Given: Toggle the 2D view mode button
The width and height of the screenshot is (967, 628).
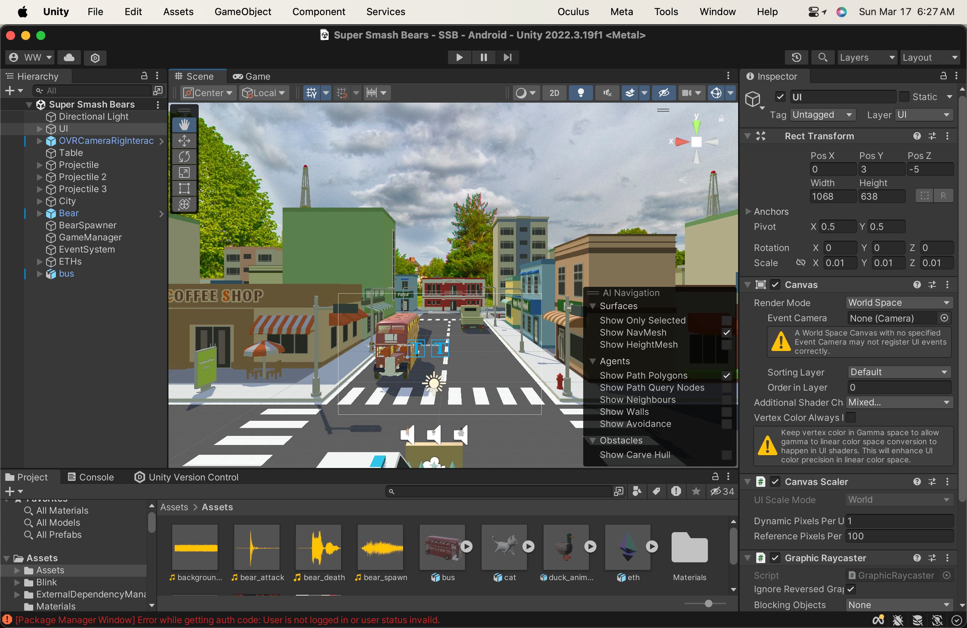Looking at the screenshot, I should [x=554, y=92].
